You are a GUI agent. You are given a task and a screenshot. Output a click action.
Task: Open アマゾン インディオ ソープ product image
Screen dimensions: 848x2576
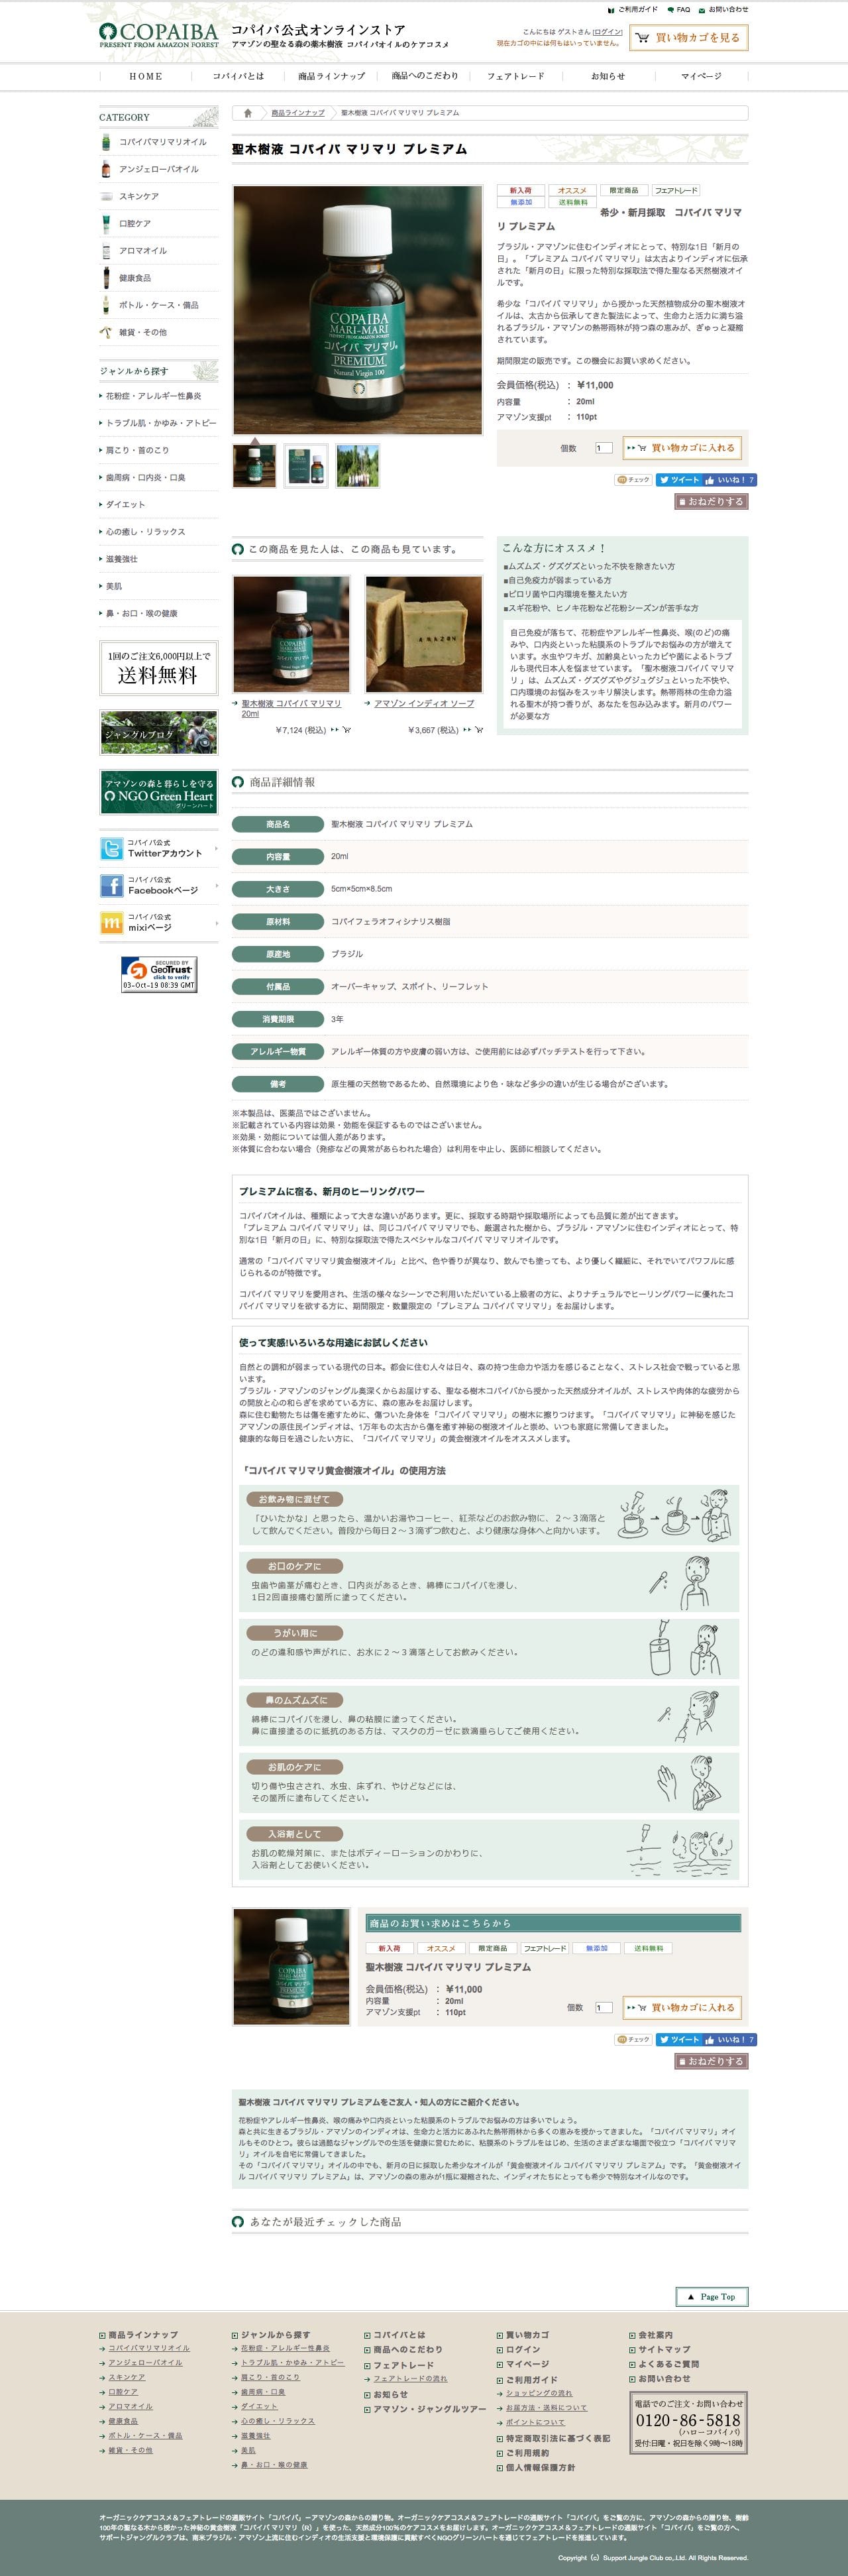(425, 634)
